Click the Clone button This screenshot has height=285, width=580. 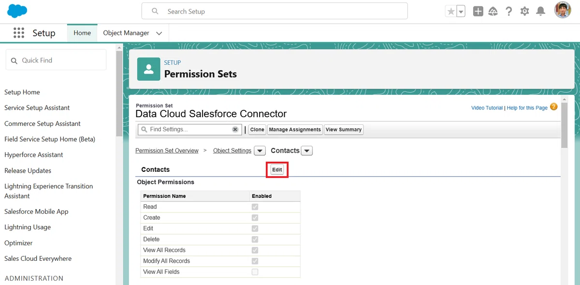(257, 130)
